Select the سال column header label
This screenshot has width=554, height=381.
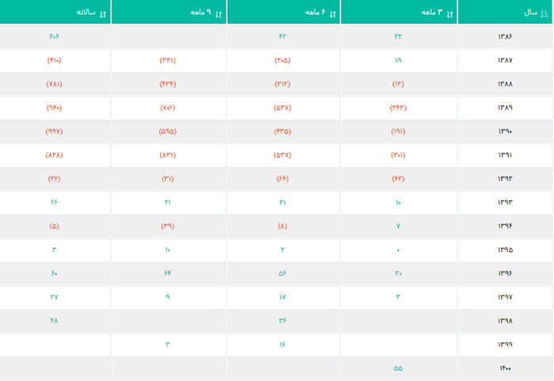point(531,13)
